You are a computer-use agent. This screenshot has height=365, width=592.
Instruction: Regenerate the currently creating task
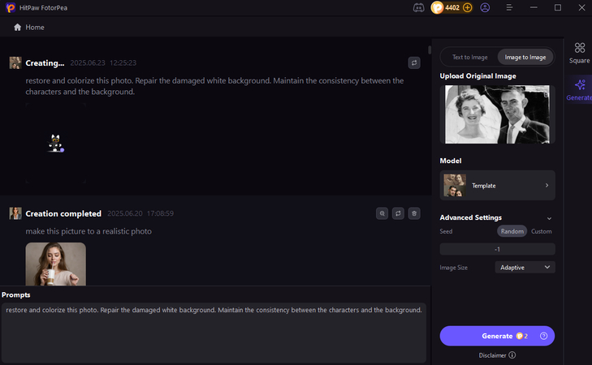[414, 62]
